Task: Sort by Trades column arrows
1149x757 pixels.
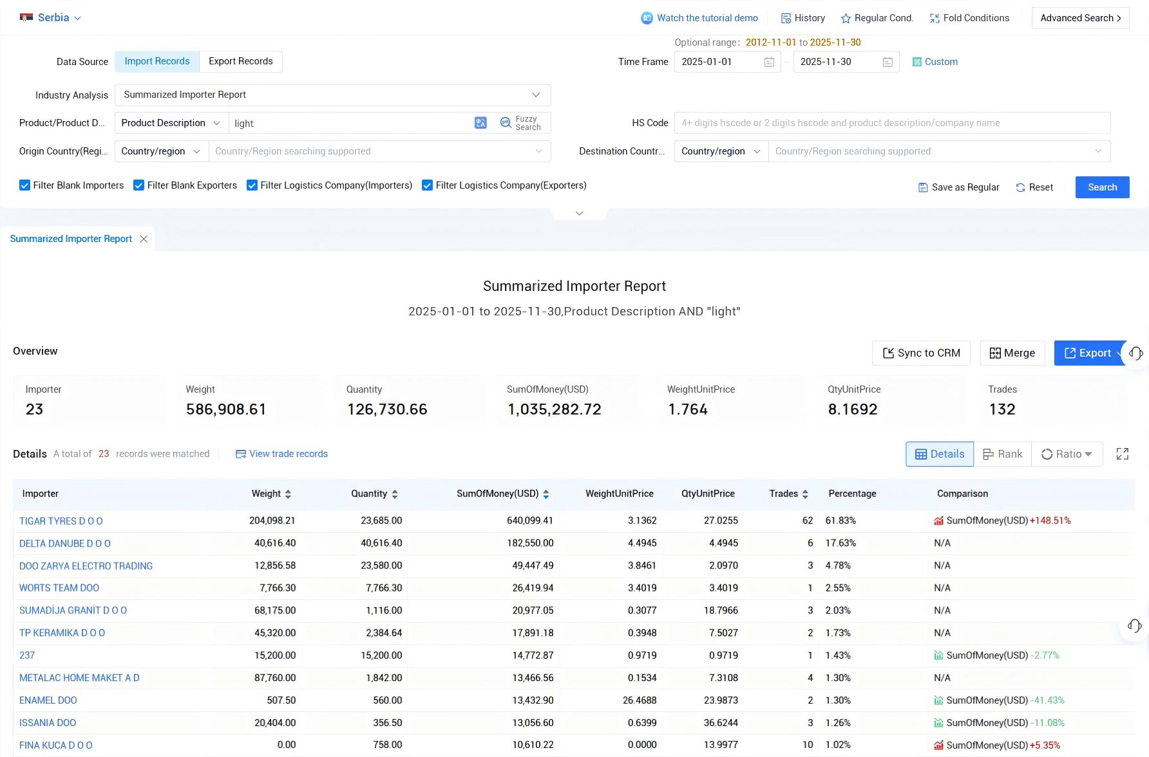Action: click(x=805, y=494)
